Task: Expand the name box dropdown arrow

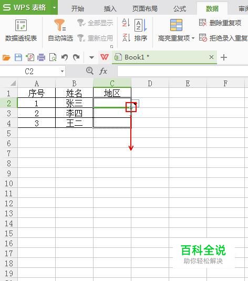Action: click(x=62, y=72)
